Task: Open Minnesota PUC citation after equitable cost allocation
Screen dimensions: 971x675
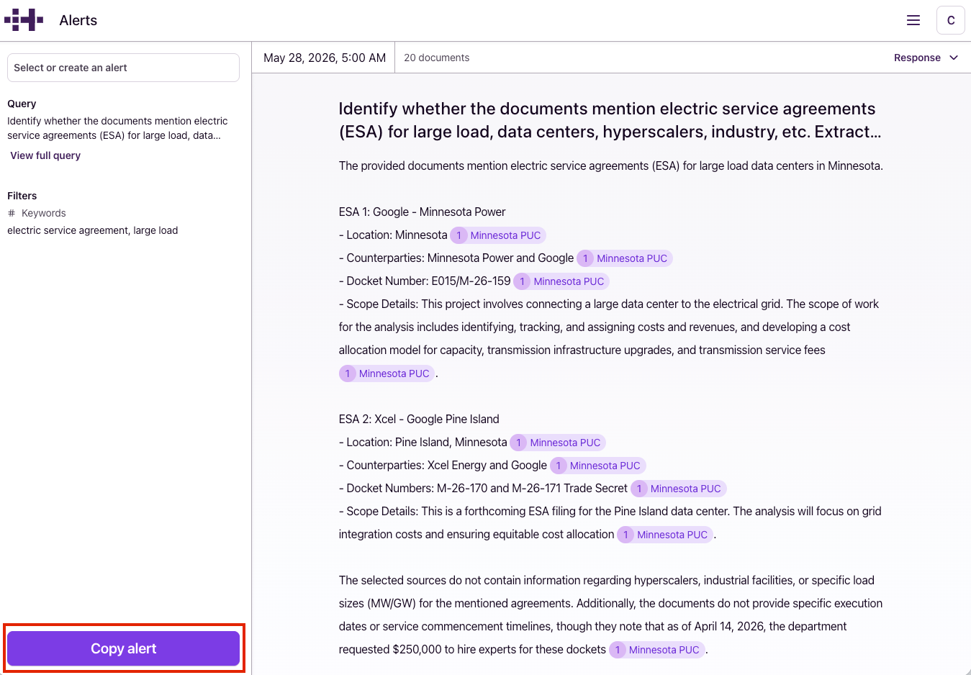Action: 665,535
